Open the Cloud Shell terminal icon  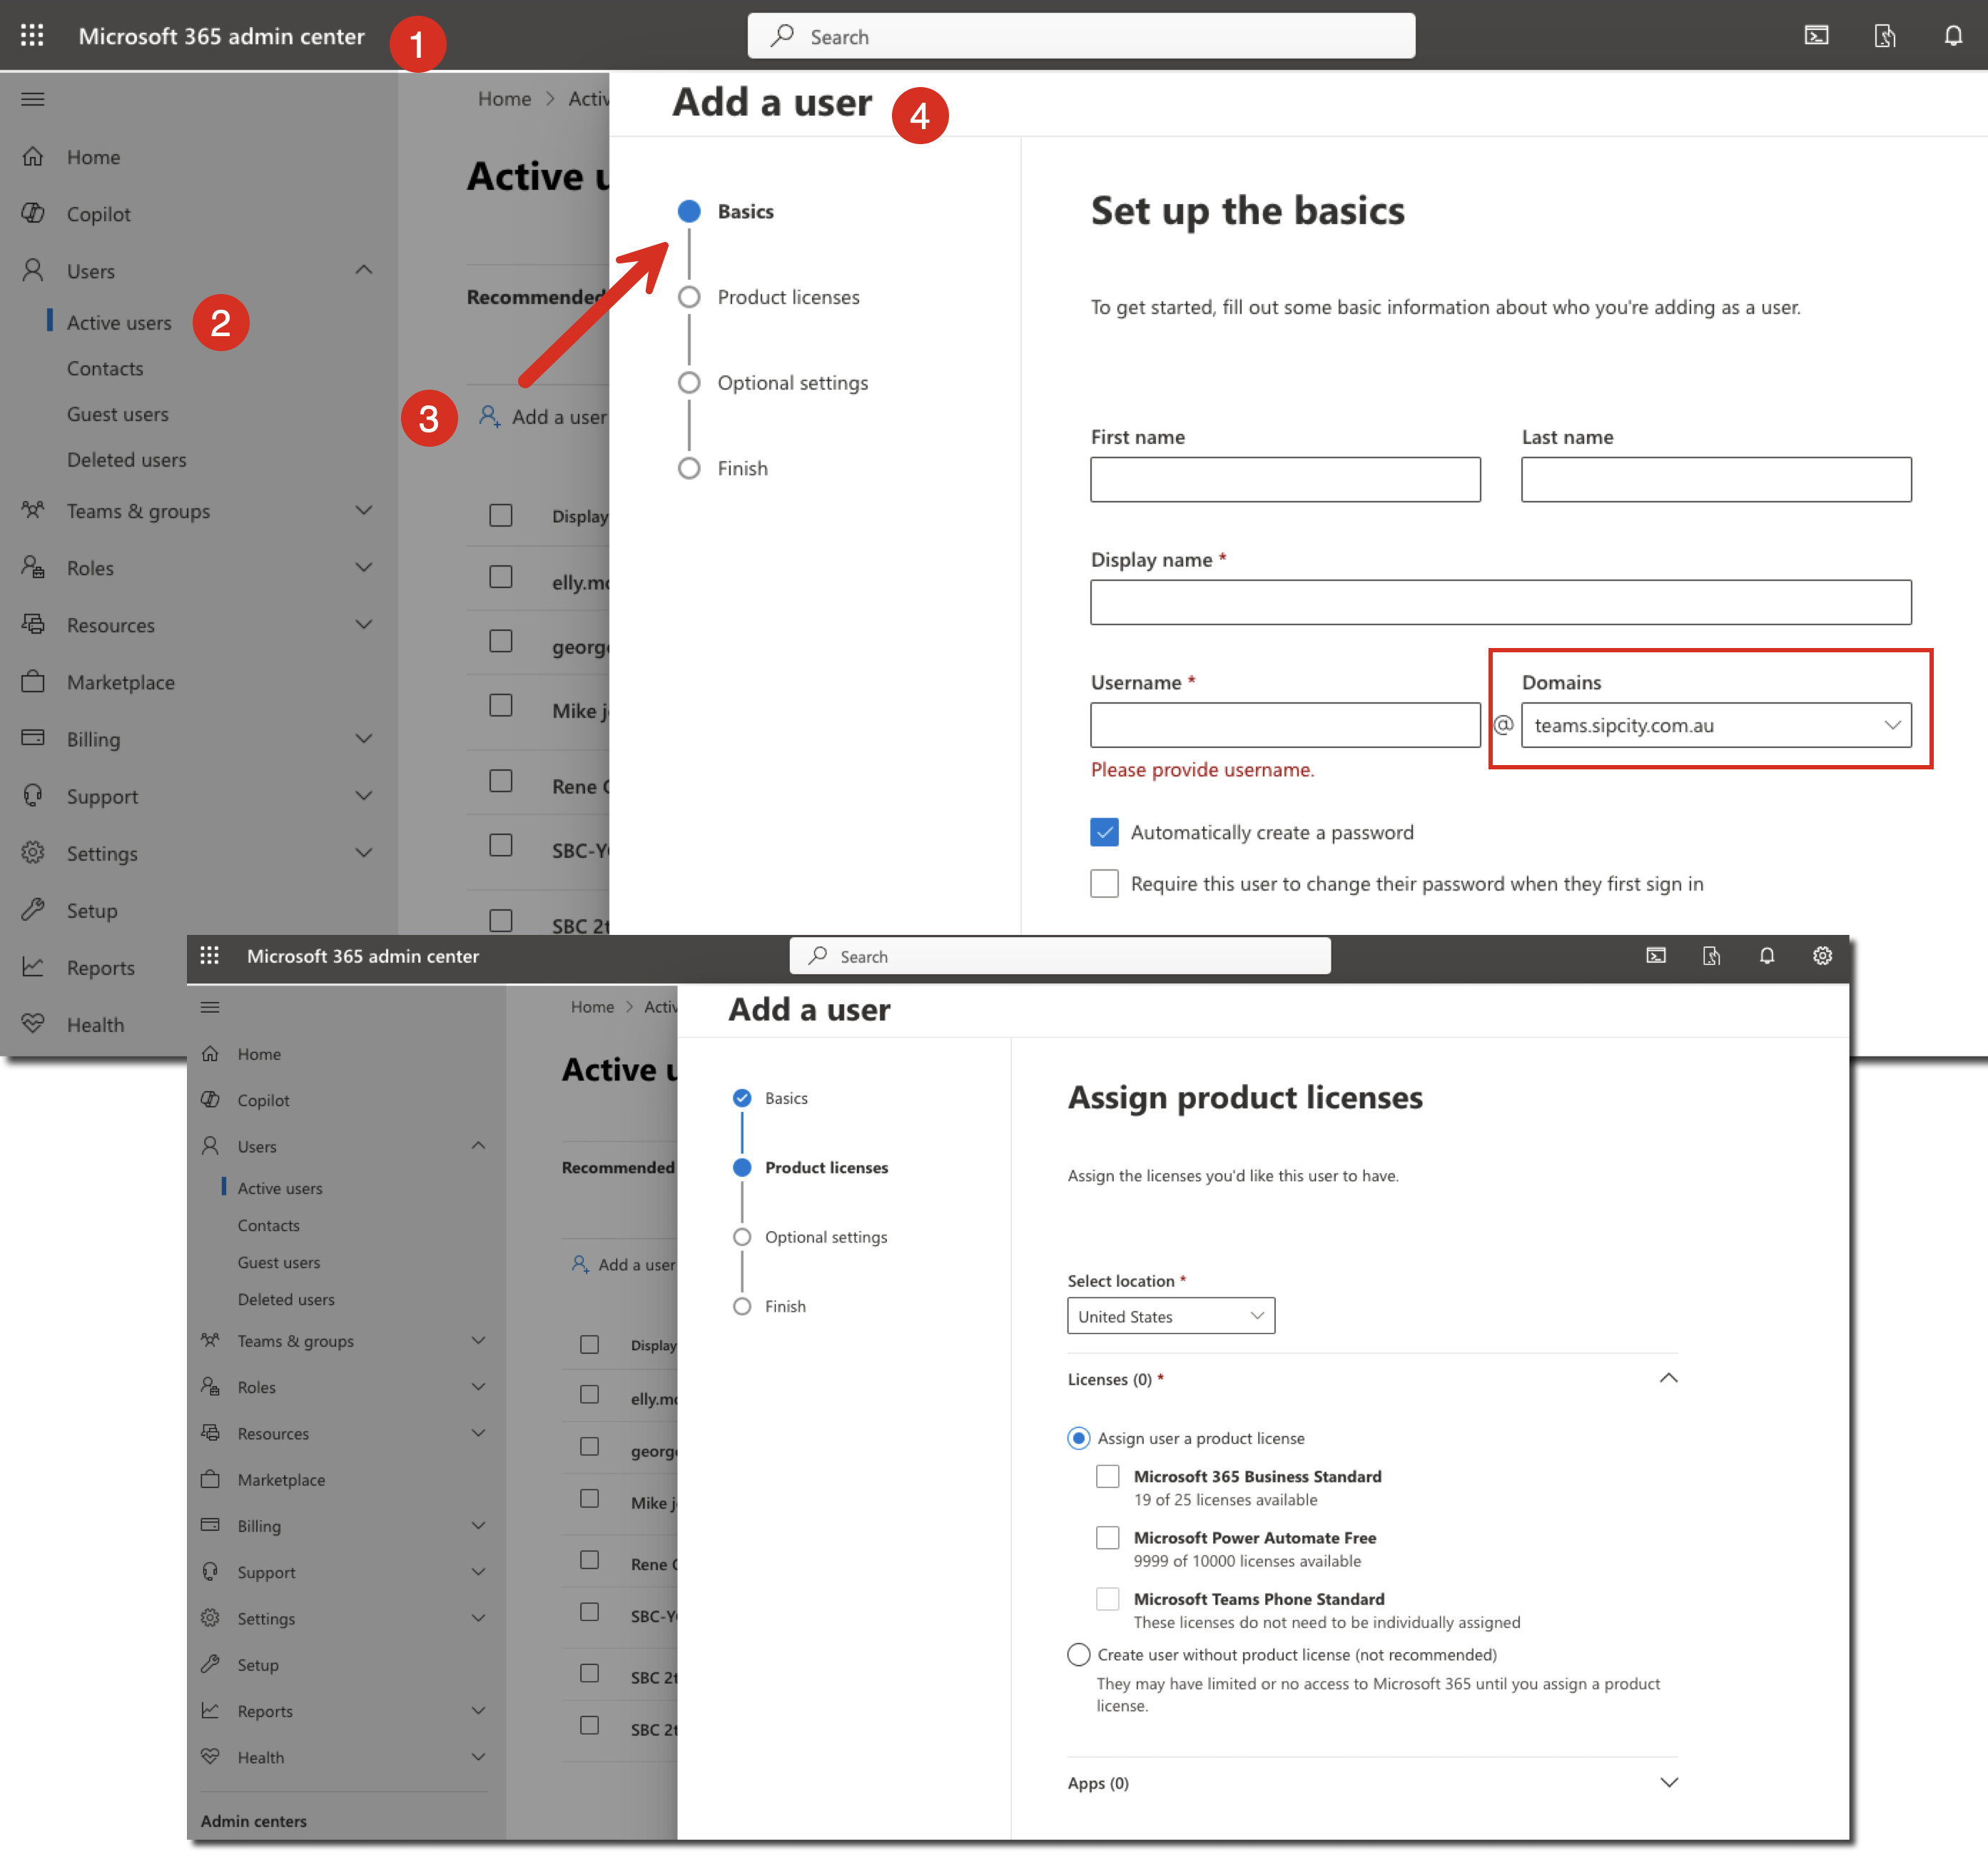pos(1816,36)
